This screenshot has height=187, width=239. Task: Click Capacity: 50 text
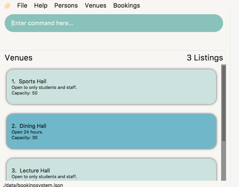click(x=24, y=93)
